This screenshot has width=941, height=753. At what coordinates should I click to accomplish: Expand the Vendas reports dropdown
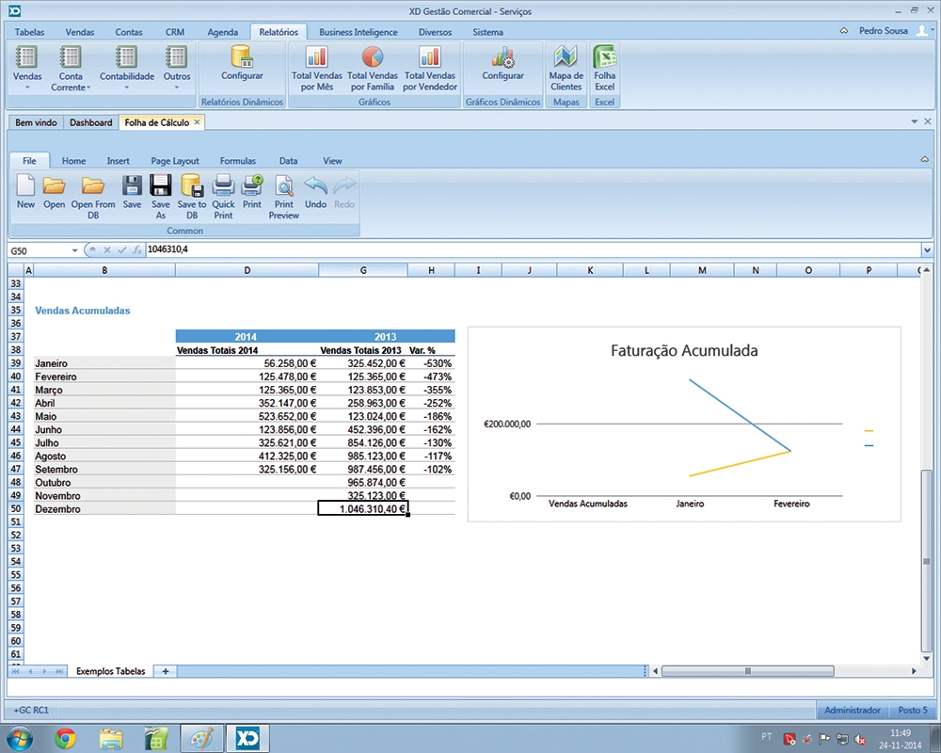pyautogui.click(x=27, y=88)
